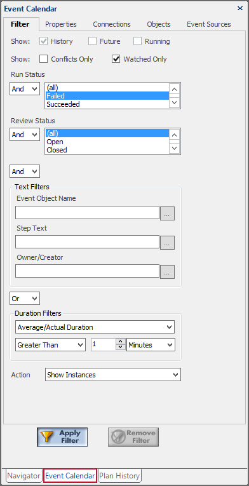Select Succeeded in Run Status list
This screenshot has width=249, height=486.
(x=107, y=104)
